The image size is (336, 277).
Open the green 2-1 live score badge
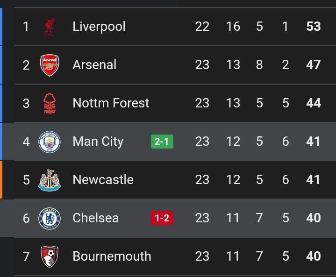pos(162,142)
